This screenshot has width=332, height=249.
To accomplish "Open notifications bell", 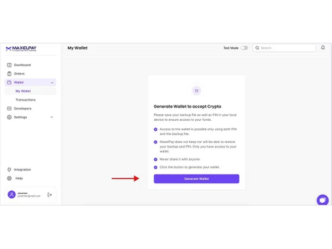I will (x=323, y=47).
